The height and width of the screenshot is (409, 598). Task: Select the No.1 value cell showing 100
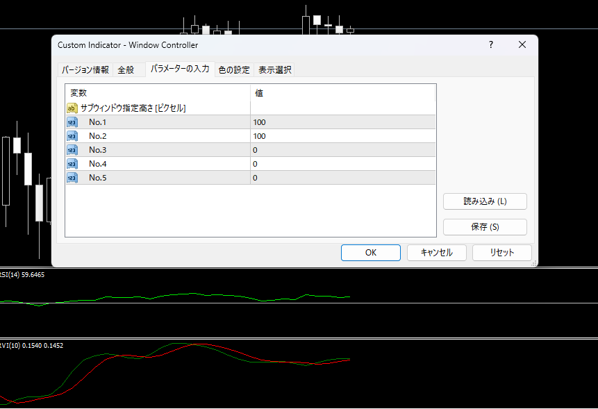pos(343,122)
